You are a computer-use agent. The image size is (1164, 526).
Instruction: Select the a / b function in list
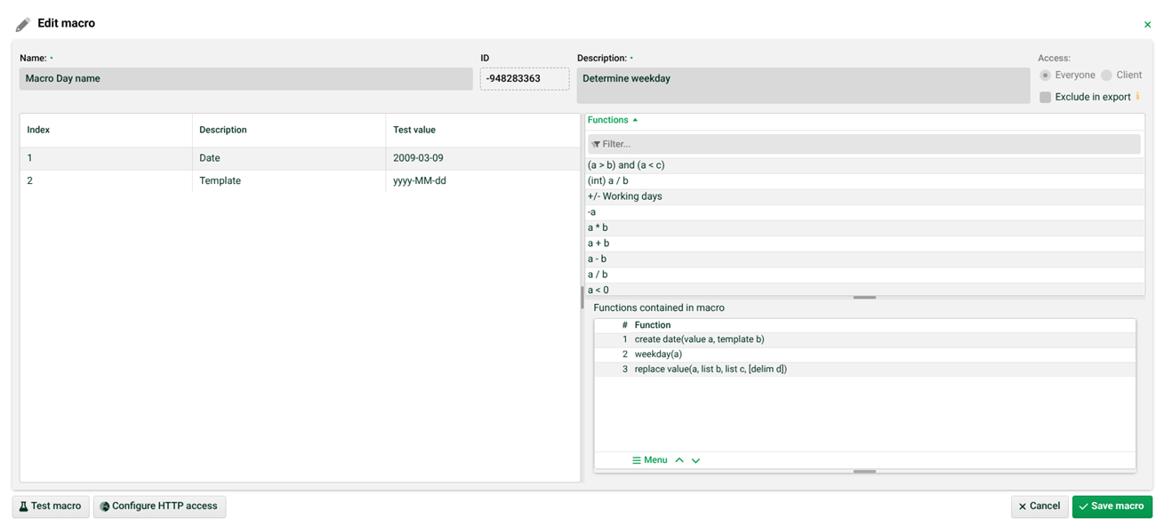864,275
